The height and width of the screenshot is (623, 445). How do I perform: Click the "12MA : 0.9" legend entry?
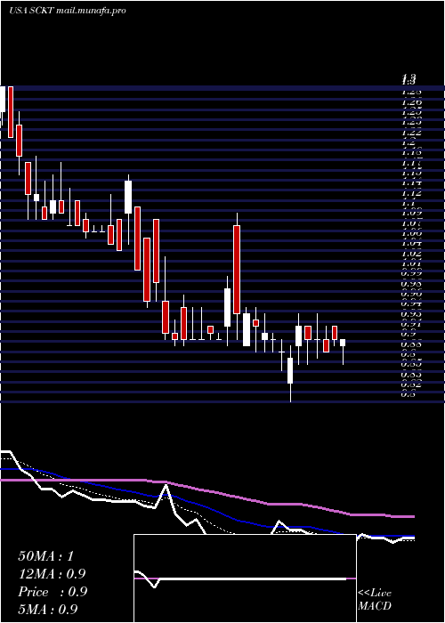point(52,574)
